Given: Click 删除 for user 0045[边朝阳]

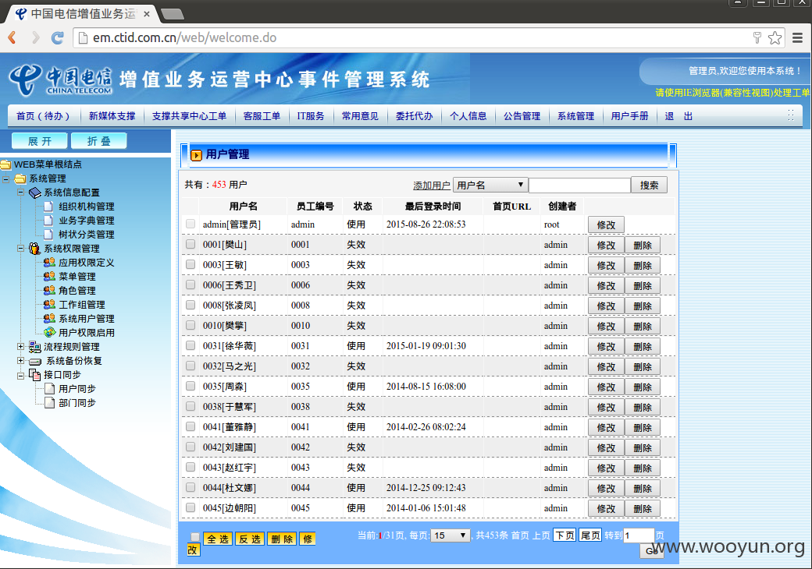Looking at the screenshot, I should pyautogui.click(x=642, y=508).
